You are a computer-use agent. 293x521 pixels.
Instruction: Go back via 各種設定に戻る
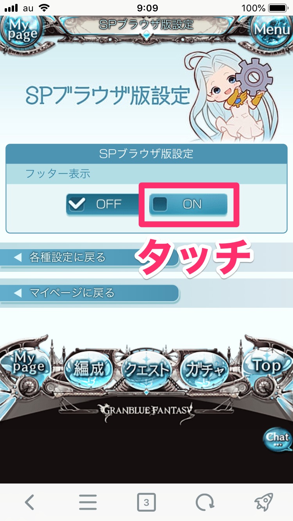89,257
